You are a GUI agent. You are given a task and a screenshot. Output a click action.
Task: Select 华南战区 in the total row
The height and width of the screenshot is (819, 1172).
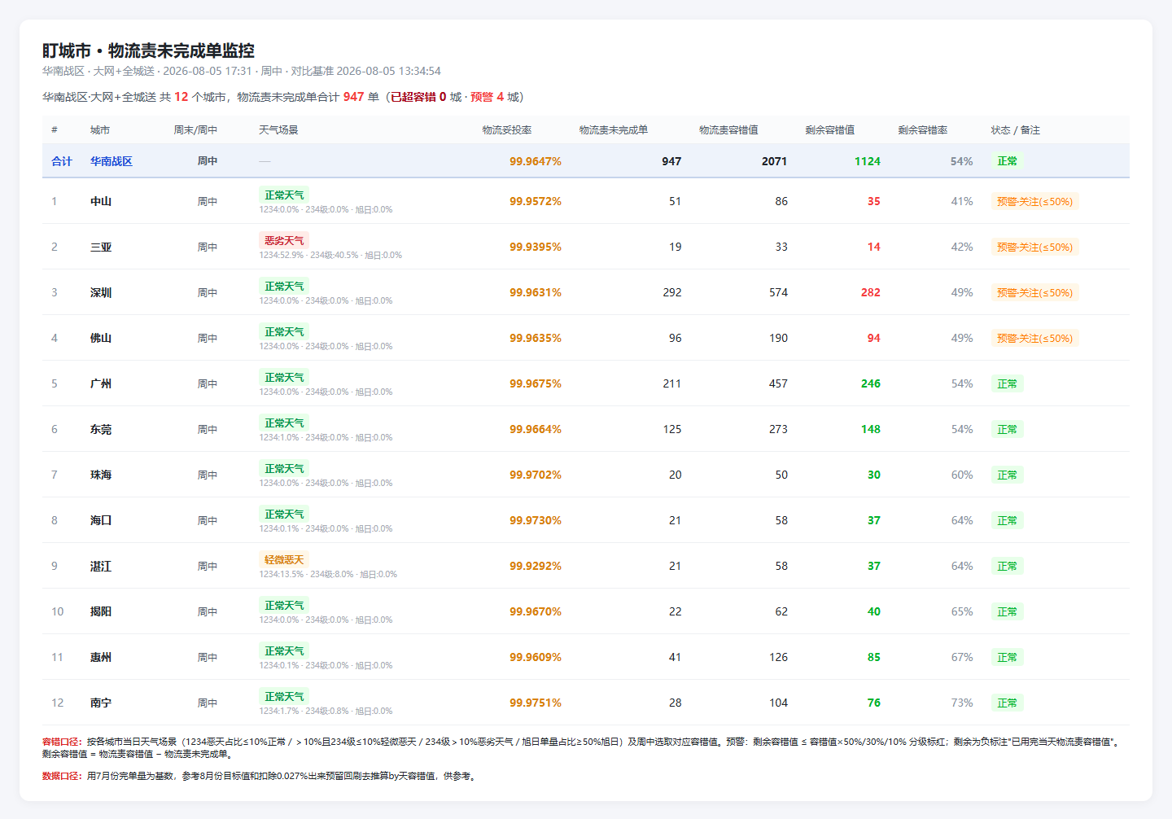[x=112, y=161]
